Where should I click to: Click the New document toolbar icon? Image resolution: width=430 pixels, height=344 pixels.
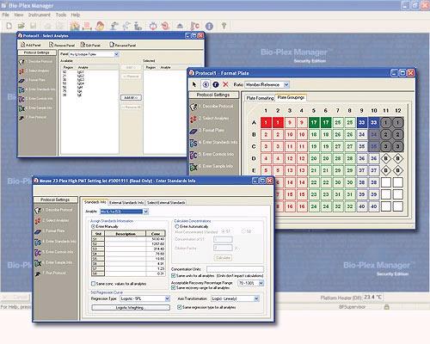coord(9,26)
